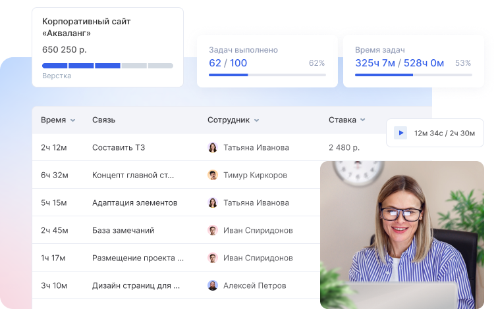Click the project stage progress bar above Верстка
496x309 pixels.
(107, 66)
